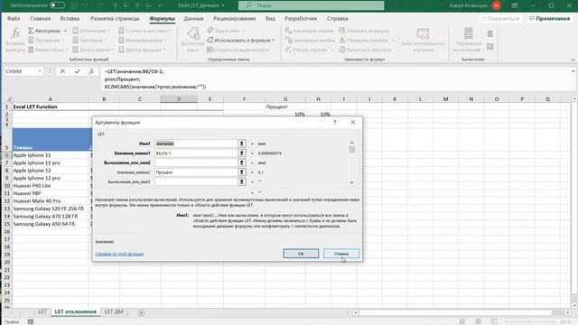Viewport: 578px width, 325px height.
Task: Click the Автосумма sigma icon
Action: (31, 31)
